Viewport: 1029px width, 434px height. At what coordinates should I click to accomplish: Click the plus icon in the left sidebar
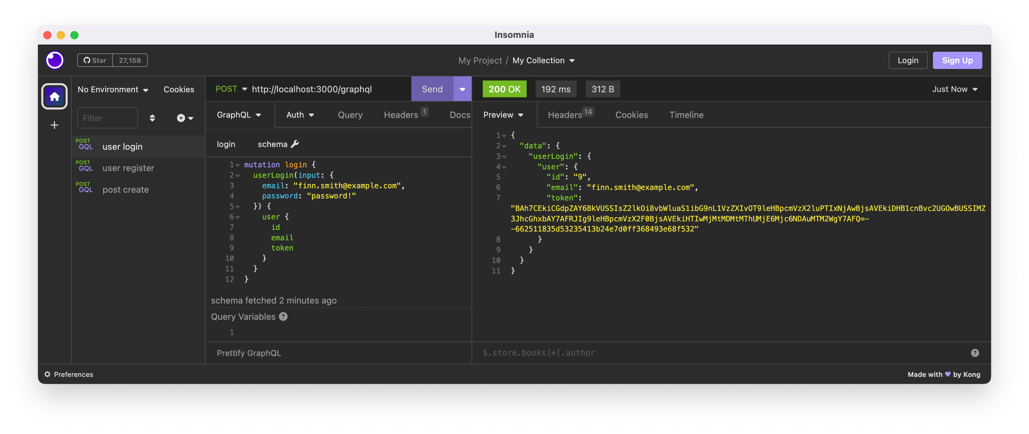coord(55,125)
